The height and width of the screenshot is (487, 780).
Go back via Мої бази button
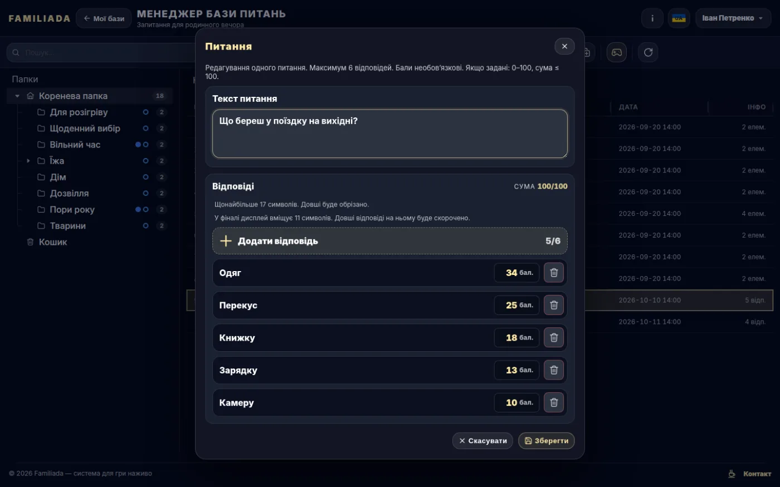[104, 18]
